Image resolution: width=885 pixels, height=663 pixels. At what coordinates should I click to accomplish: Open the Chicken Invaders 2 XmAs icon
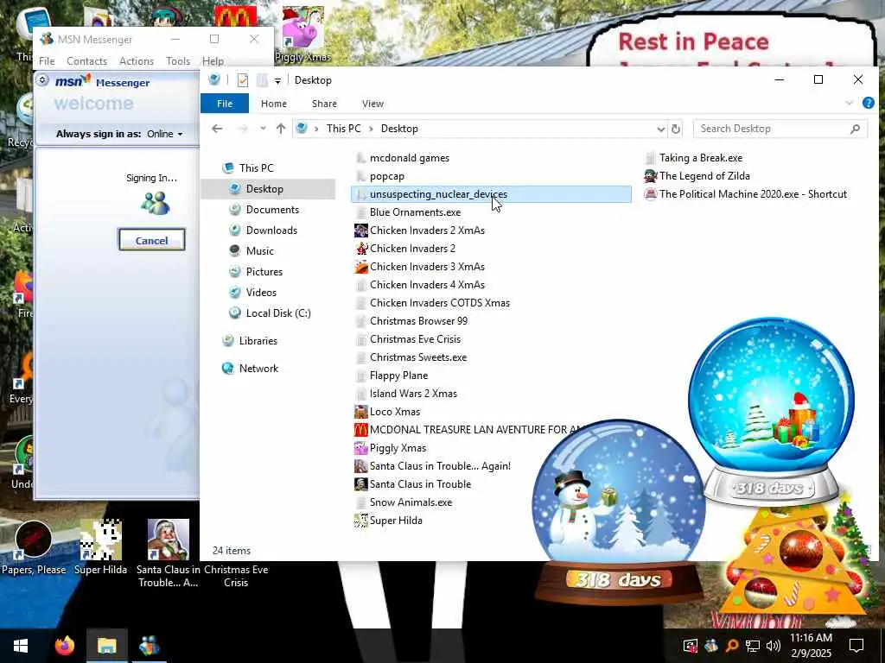(360, 230)
